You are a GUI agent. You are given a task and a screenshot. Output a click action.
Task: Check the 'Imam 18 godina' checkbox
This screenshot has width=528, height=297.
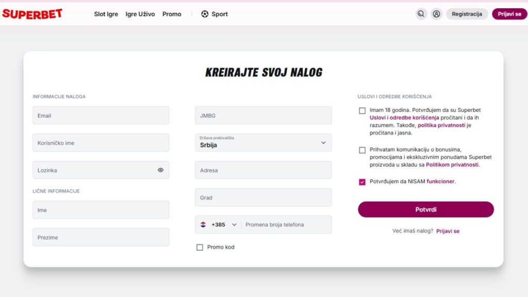(362, 110)
